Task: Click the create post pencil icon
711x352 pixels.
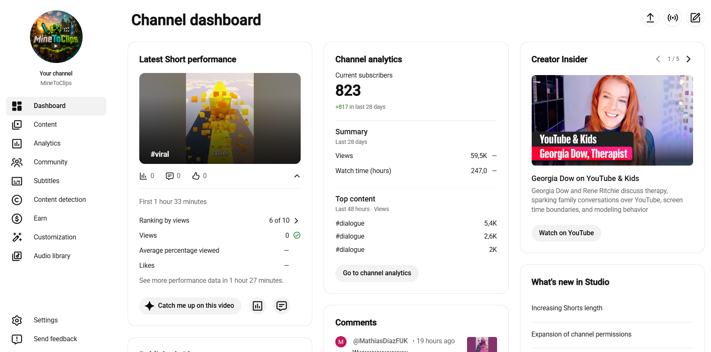Action: 695,18
